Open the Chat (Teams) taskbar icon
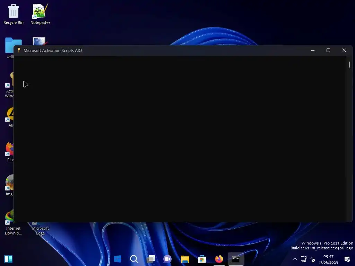Viewport: 355px width, 266px height. coord(167,259)
